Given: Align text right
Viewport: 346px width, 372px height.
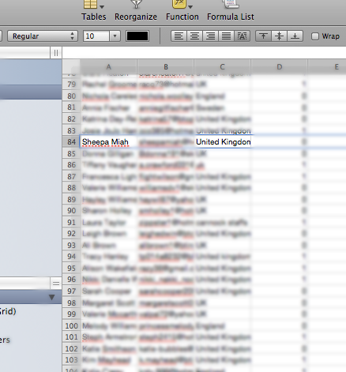Looking at the screenshot, I should point(210,36).
